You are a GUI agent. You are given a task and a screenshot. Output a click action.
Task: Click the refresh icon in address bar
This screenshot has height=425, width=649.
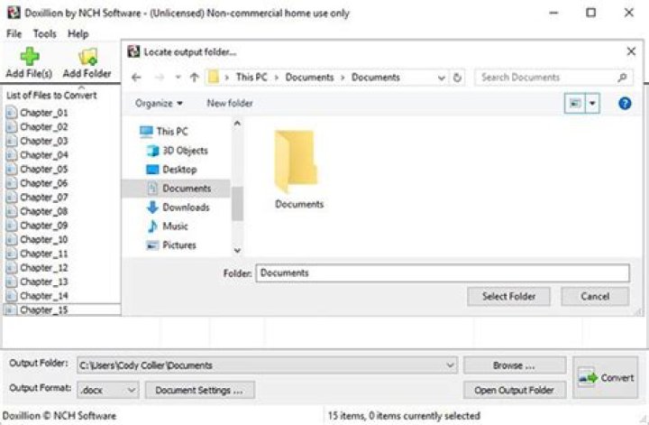pos(458,78)
